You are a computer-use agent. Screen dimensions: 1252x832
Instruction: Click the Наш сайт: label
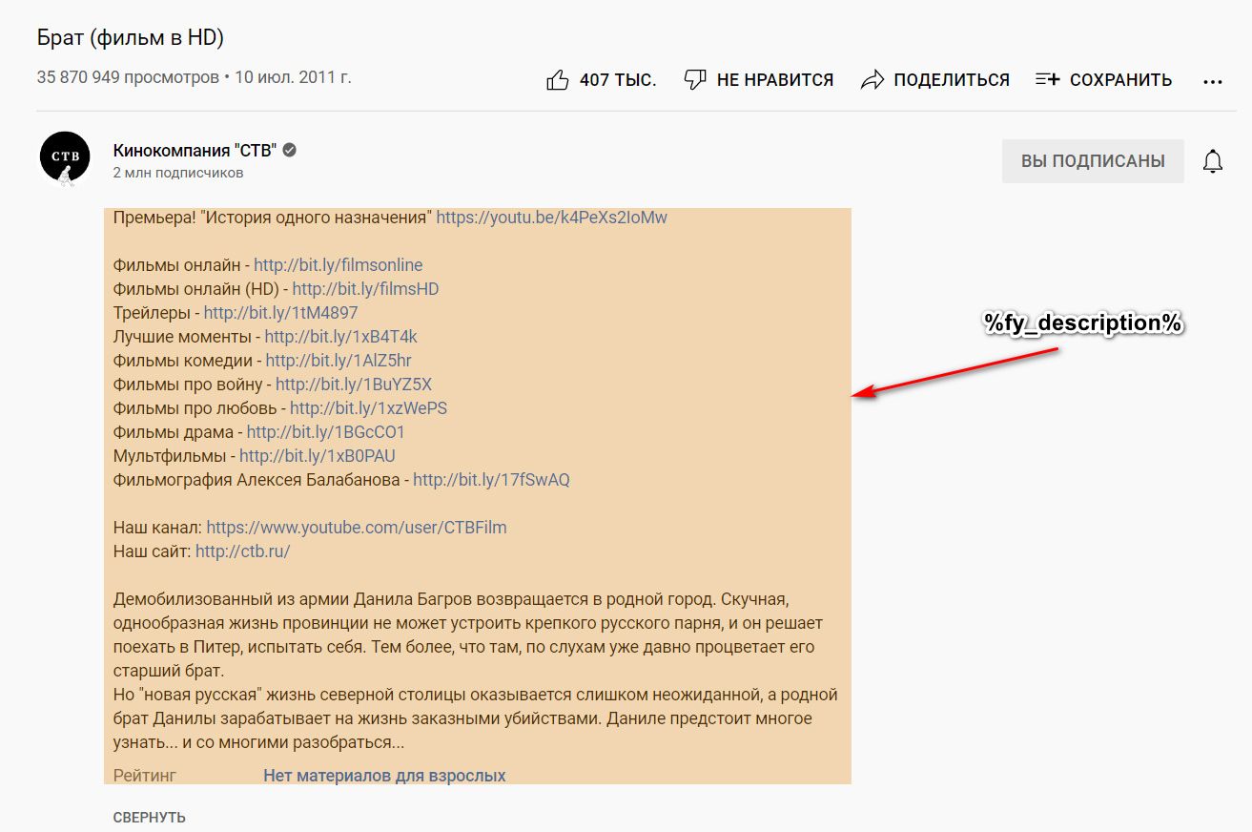(153, 551)
